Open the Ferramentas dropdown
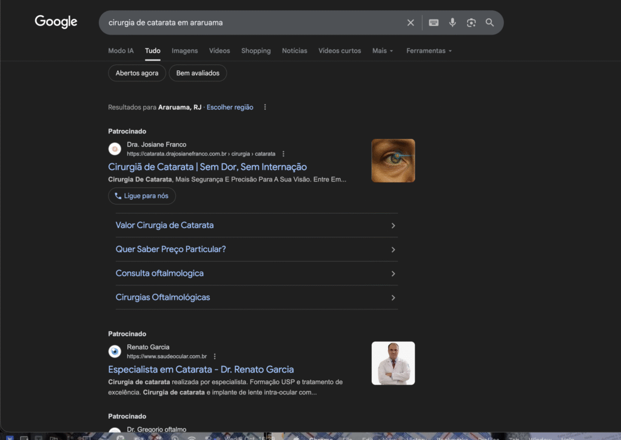Image resolution: width=621 pixels, height=440 pixels. 429,51
